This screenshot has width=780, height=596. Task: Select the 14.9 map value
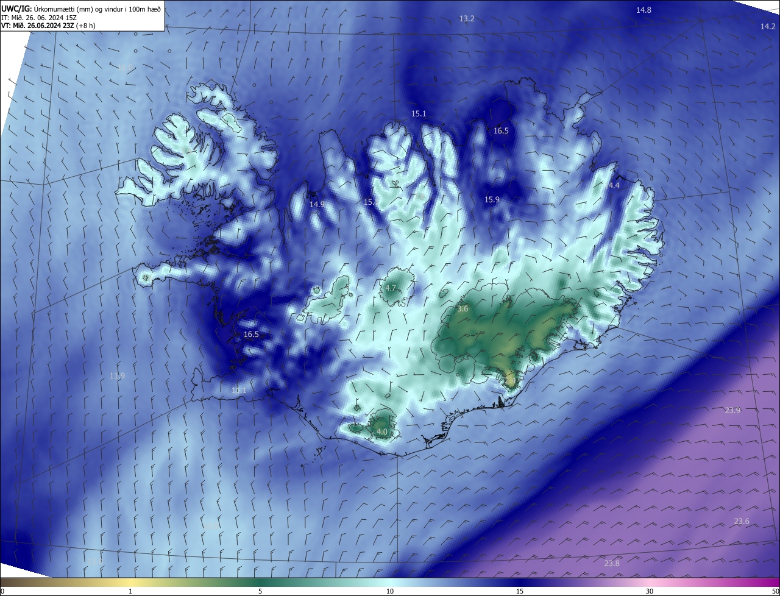[317, 205]
